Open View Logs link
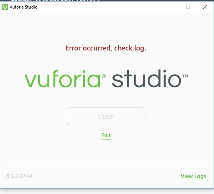 (x=193, y=176)
